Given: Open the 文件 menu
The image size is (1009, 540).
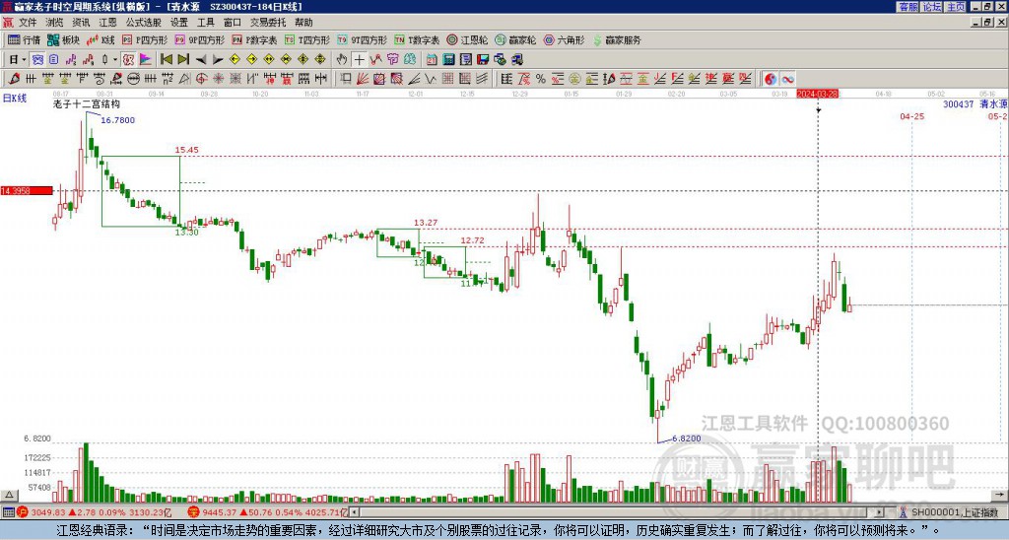Looking at the screenshot, I should 28,23.
